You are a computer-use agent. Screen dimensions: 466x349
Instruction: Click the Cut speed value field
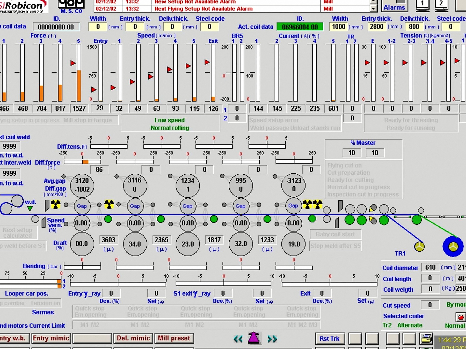point(430,305)
